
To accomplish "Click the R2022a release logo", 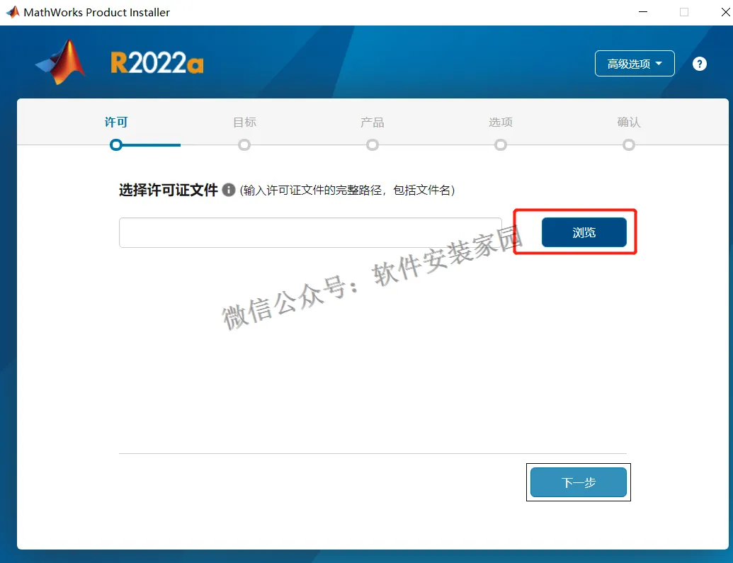I will click(157, 63).
